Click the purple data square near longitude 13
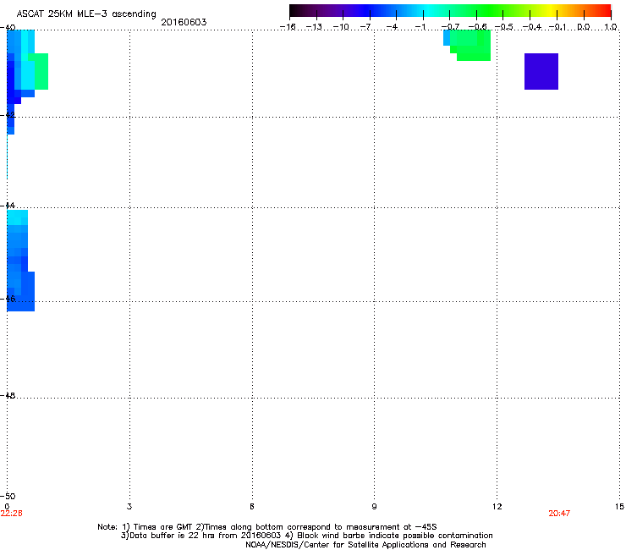Viewport: 626px width, 550px height. [541, 71]
